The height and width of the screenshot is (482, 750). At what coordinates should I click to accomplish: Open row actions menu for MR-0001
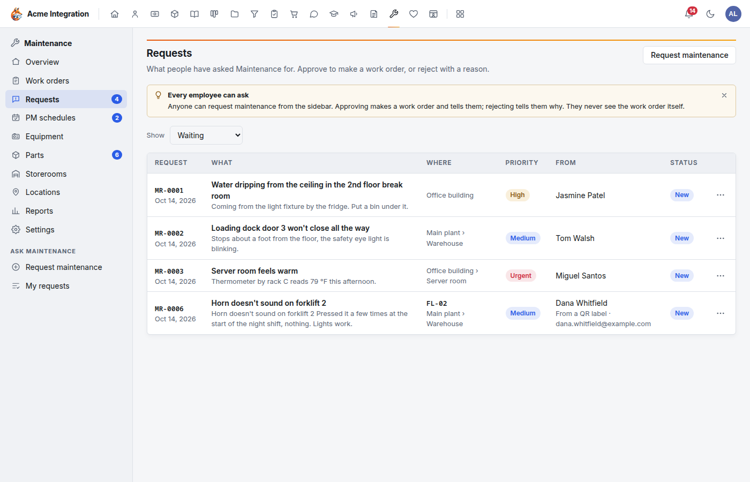721,195
